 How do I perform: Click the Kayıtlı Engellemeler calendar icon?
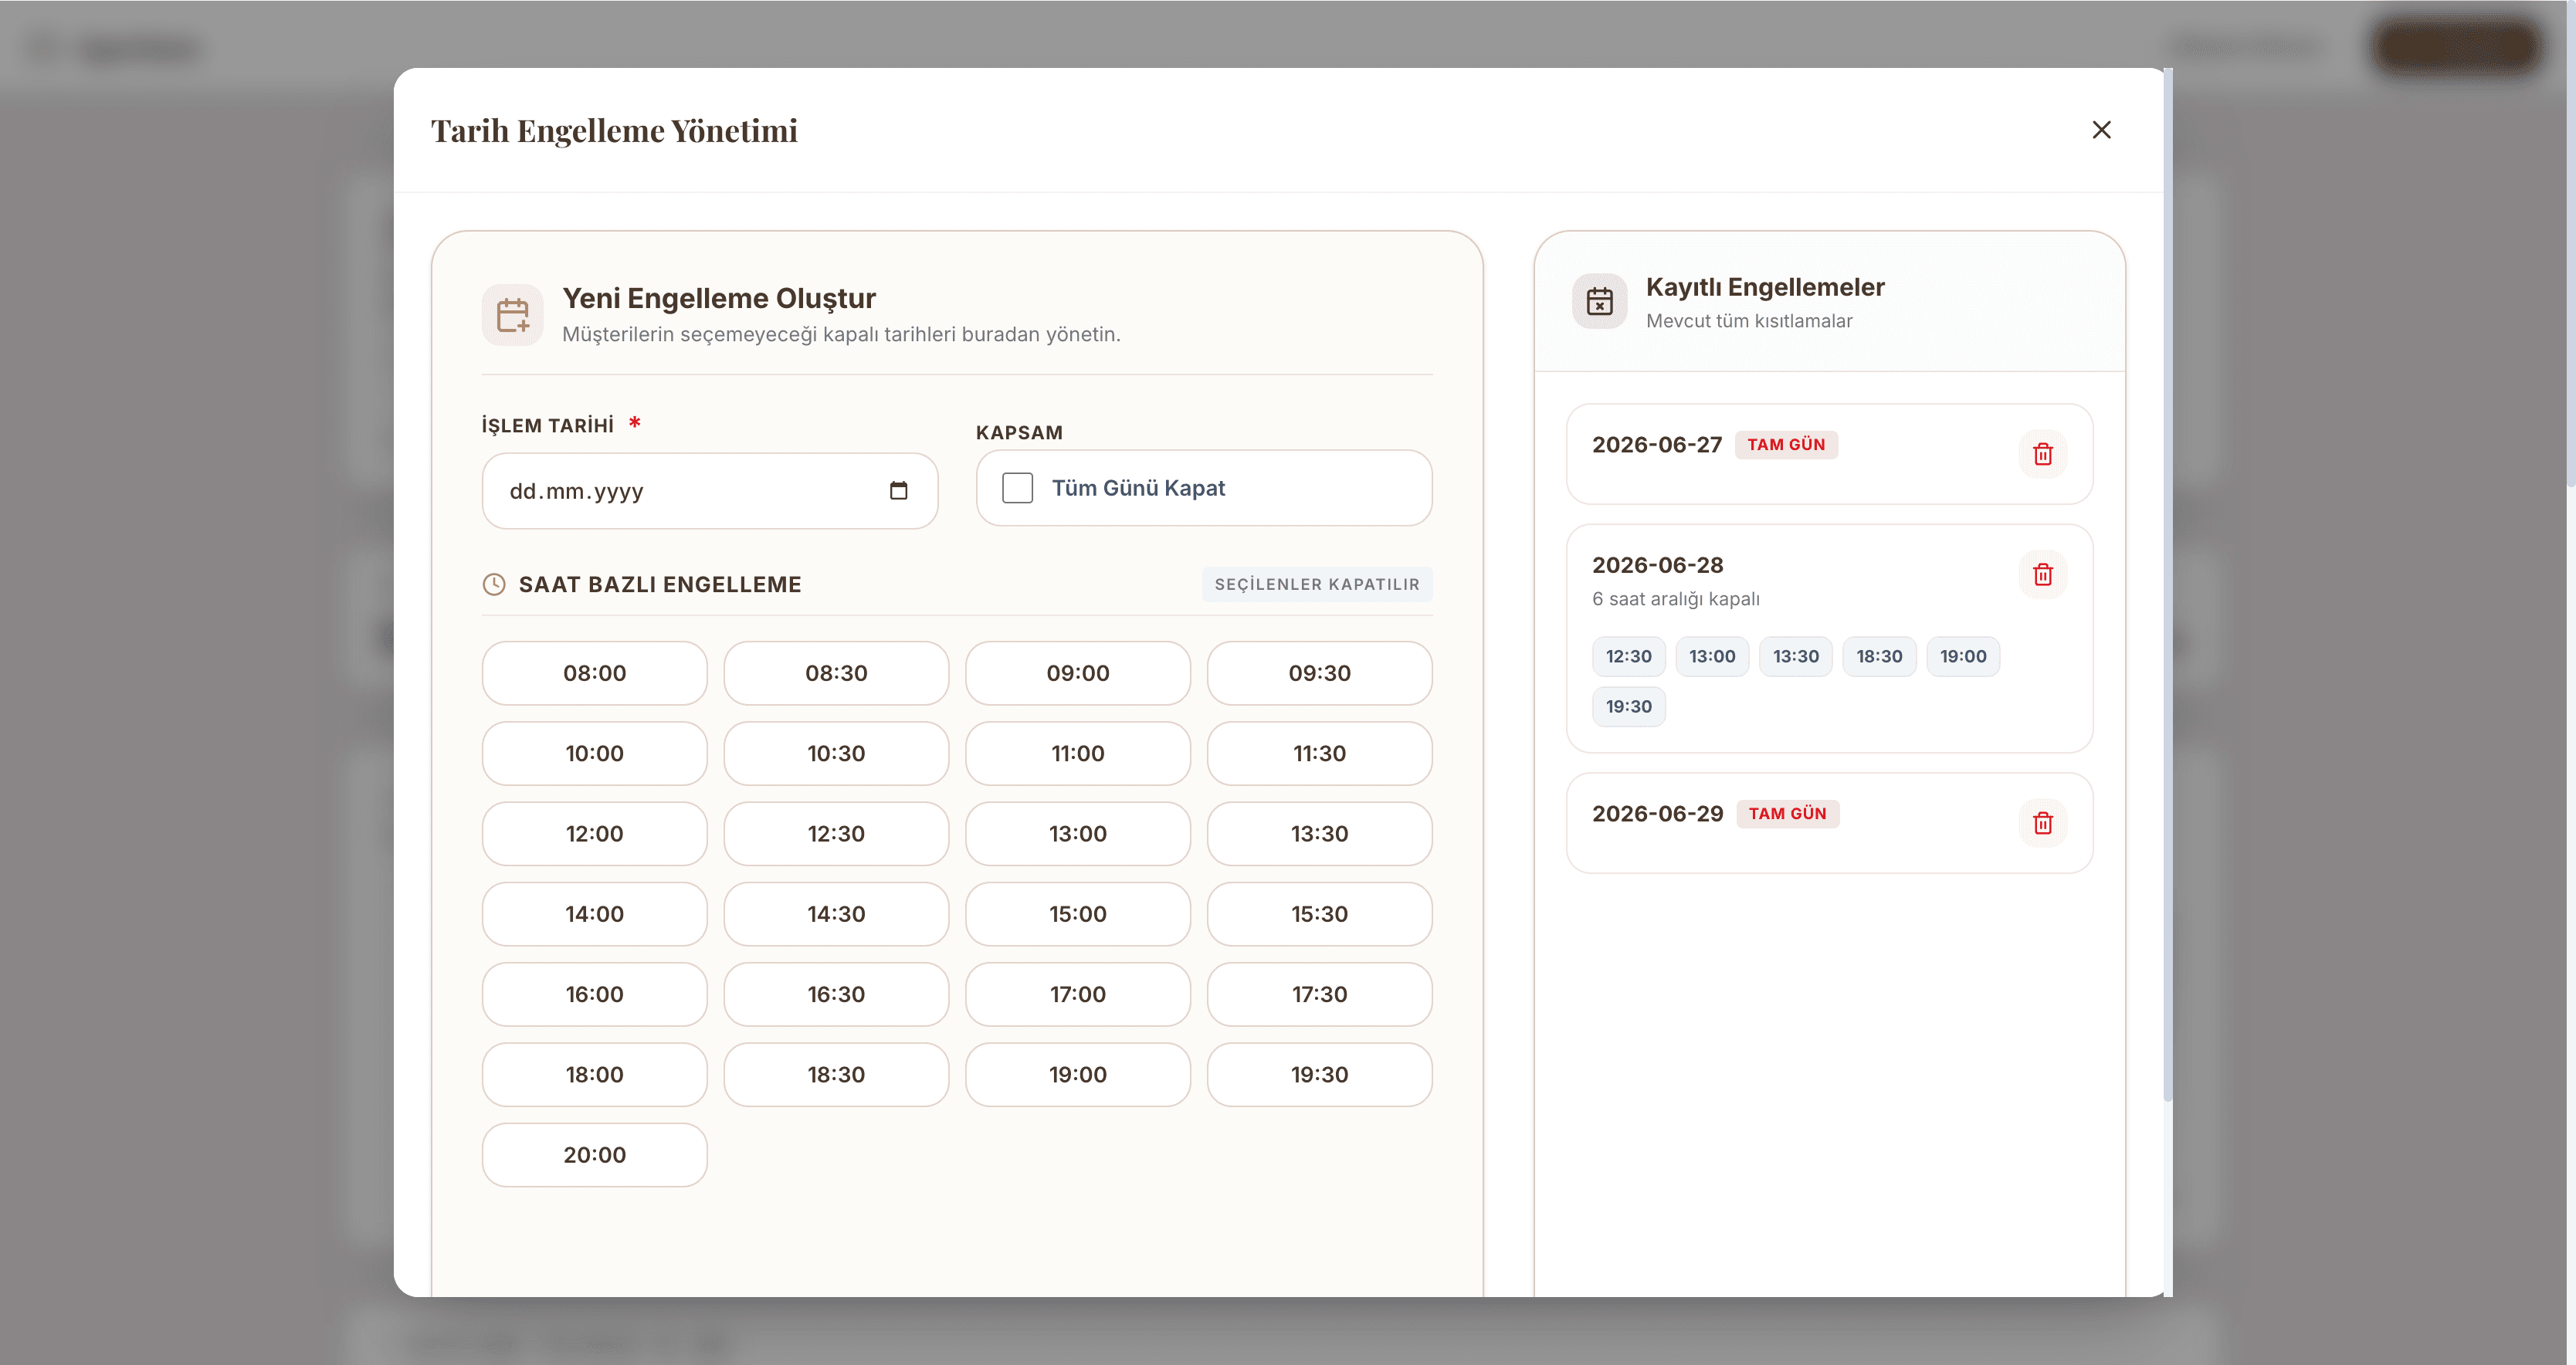tap(1599, 301)
